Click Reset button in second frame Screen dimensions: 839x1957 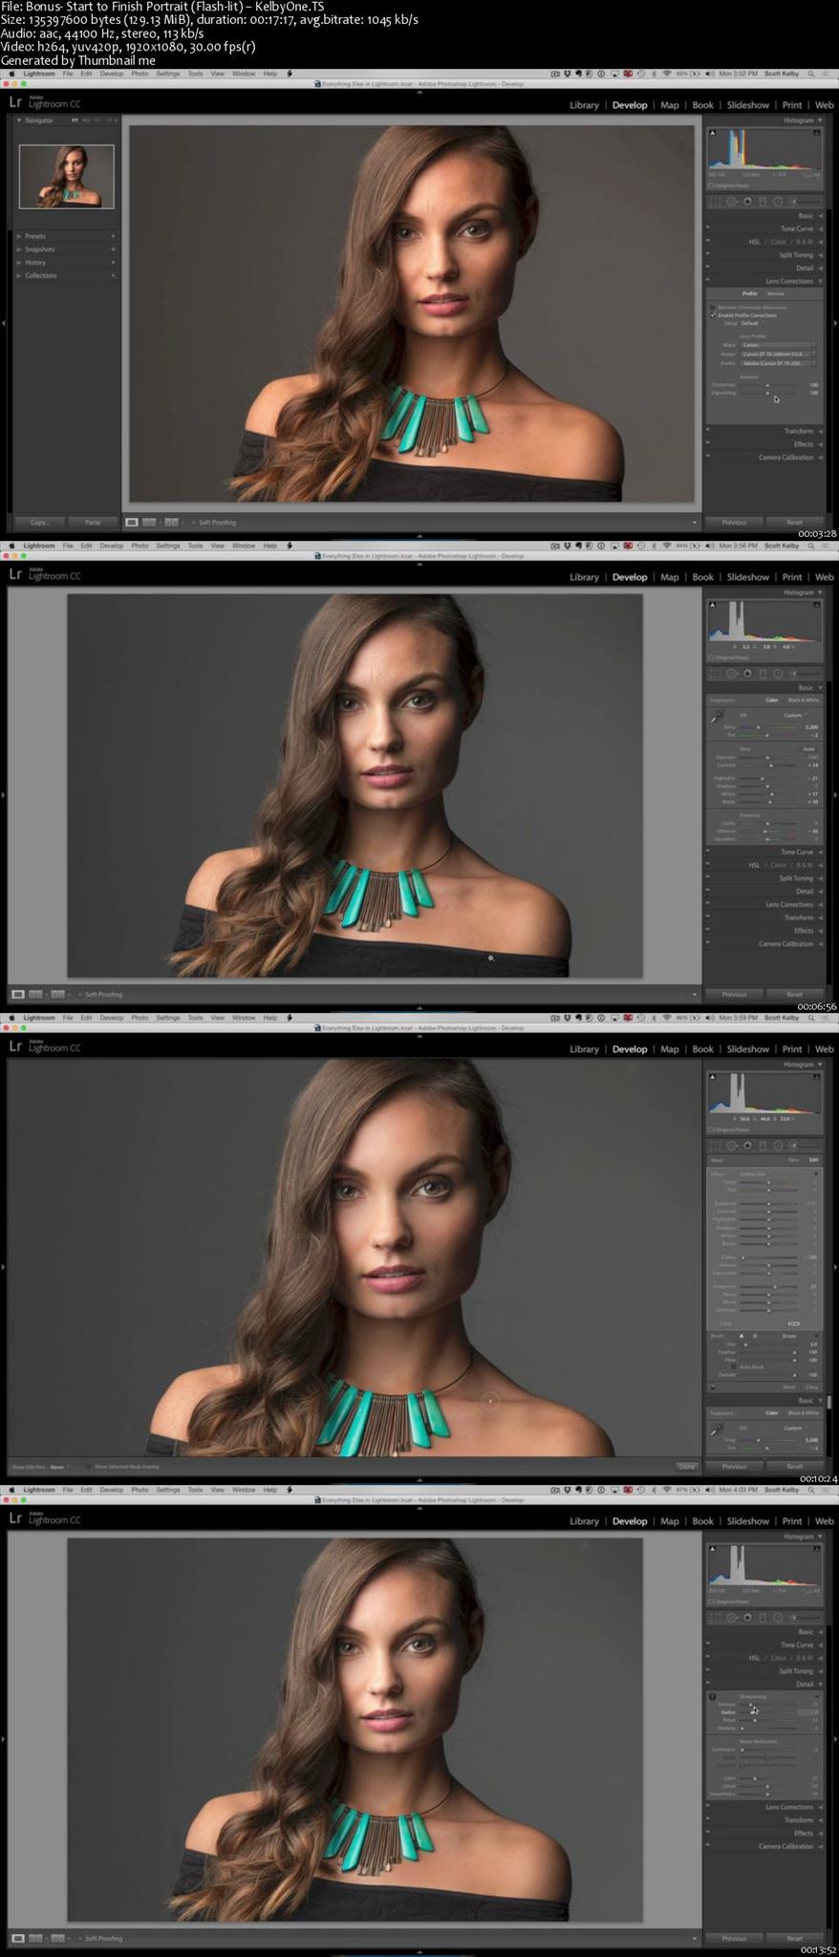tap(794, 995)
